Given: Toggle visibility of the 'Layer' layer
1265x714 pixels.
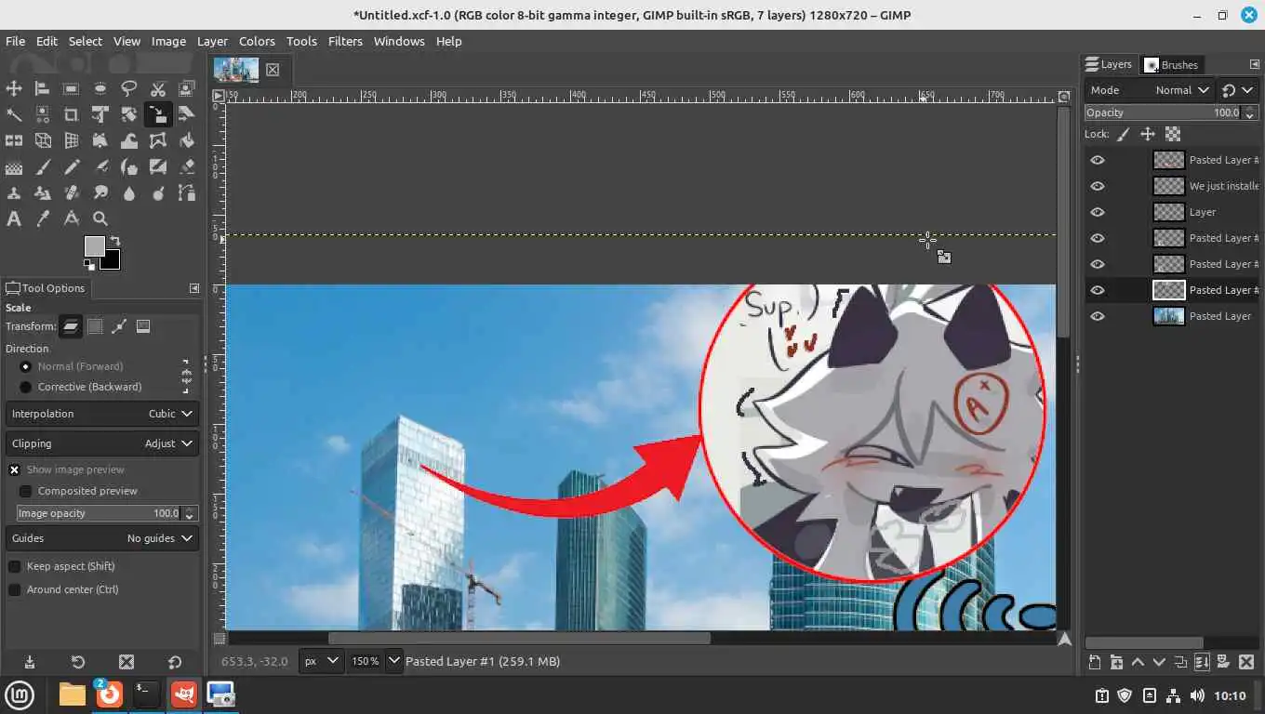Looking at the screenshot, I should (x=1098, y=212).
